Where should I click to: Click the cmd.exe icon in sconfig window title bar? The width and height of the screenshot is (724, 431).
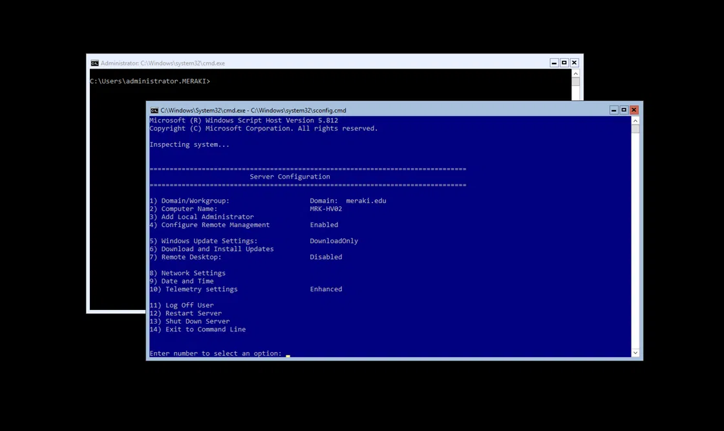pyautogui.click(x=154, y=110)
